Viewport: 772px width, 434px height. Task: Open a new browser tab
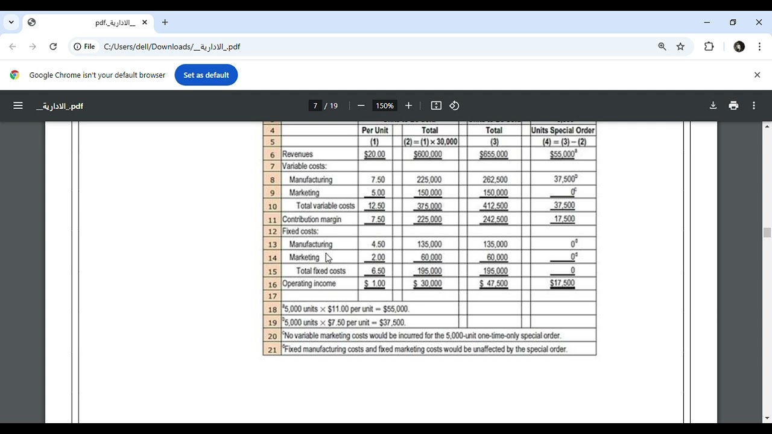[165, 22]
